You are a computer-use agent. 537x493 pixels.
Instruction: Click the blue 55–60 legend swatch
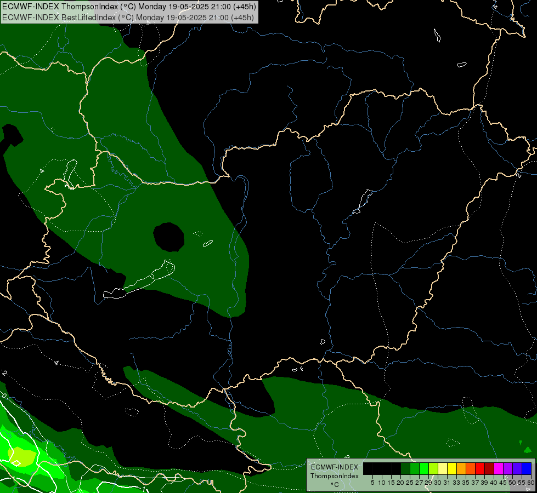coord(527,468)
